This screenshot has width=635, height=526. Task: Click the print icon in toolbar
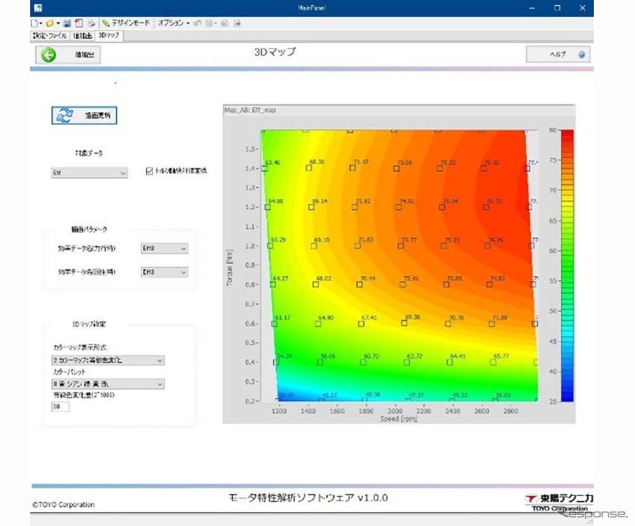pyautogui.click(x=91, y=23)
